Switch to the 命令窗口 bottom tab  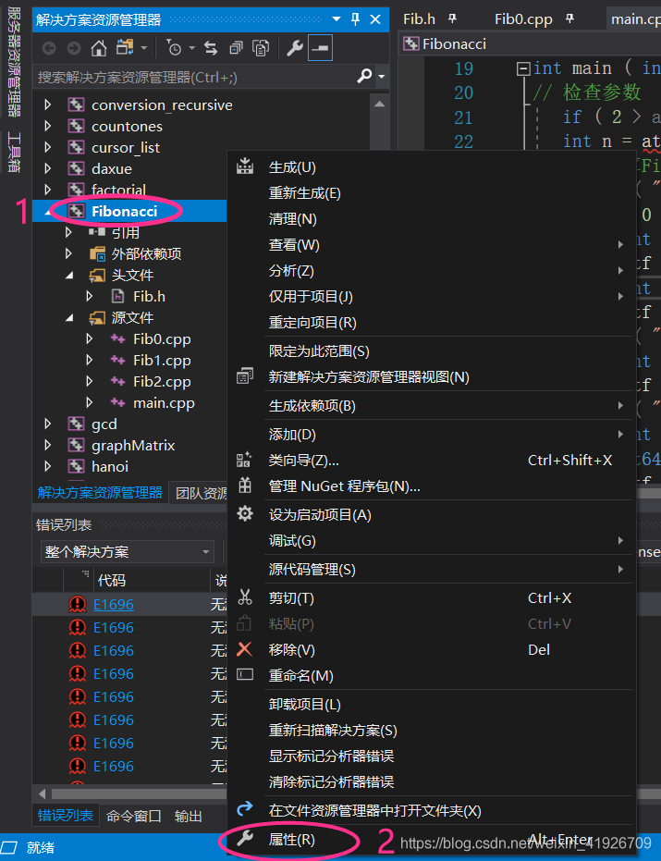tap(134, 816)
